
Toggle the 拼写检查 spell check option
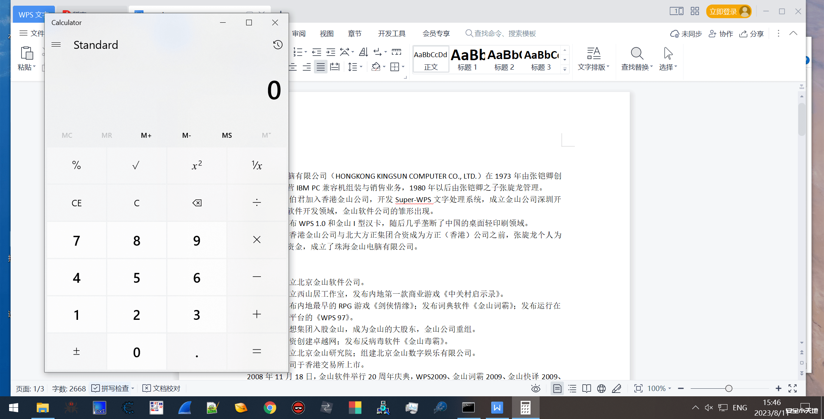pos(112,388)
